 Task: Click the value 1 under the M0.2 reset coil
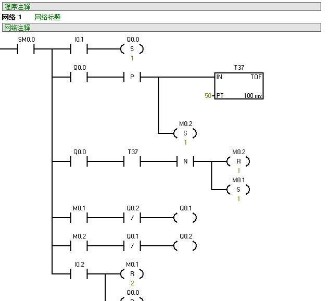[238, 171]
